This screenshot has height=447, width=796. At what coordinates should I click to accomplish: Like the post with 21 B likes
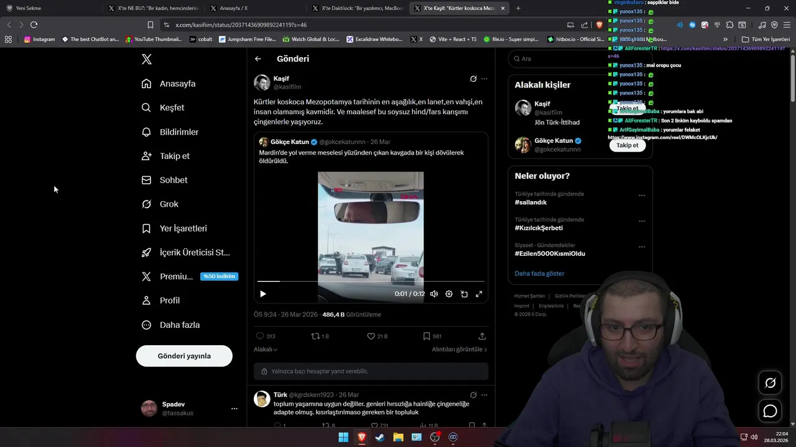click(377, 336)
